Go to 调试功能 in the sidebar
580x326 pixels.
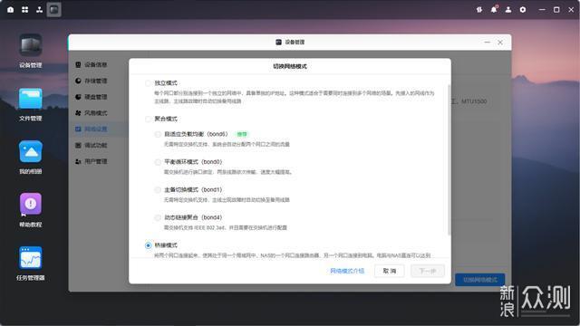point(92,145)
